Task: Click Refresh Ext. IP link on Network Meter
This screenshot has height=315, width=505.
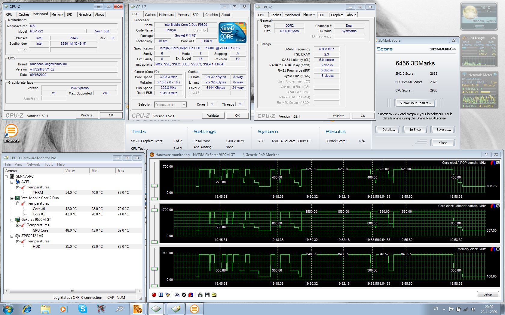Action: (470, 85)
